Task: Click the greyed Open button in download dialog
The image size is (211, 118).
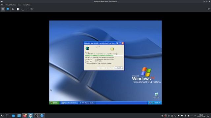Action: point(101,68)
